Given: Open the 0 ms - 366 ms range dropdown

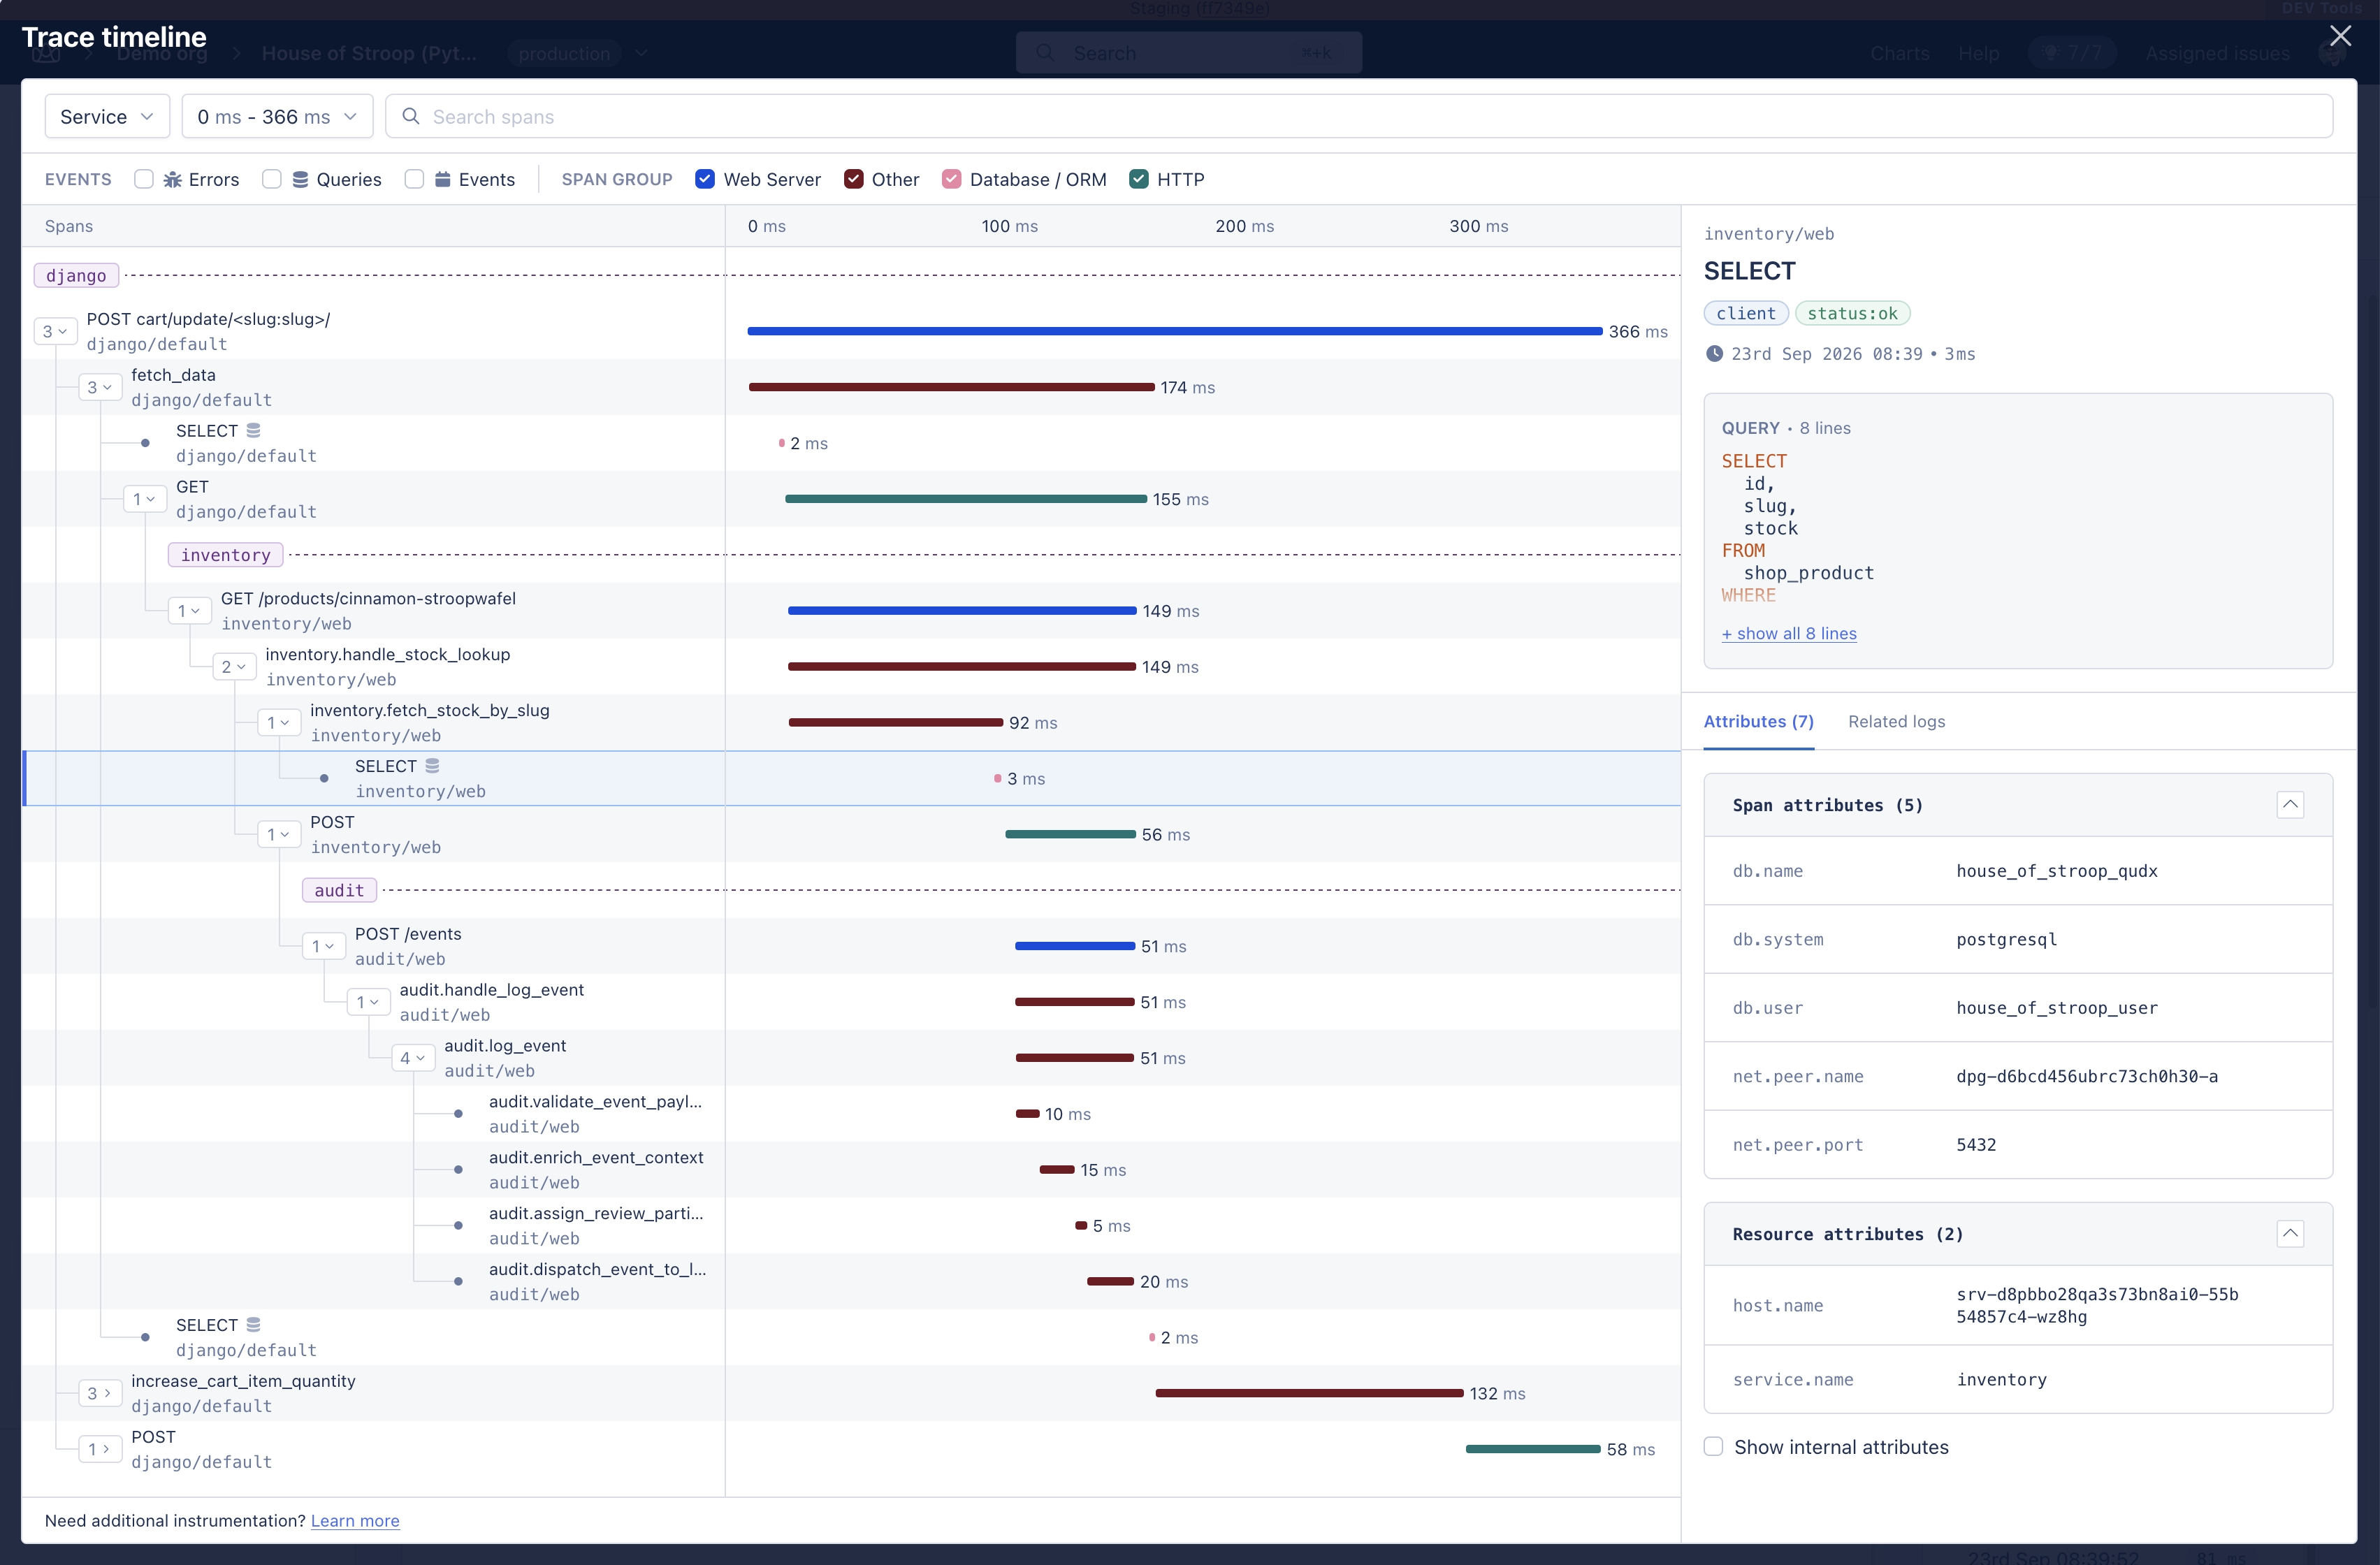Looking at the screenshot, I should [x=277, y=117].
